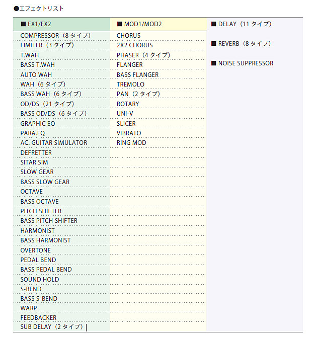Image resolution: width=319 pixels, height=341 pixels.
Task: Click NOISE SUPPRESSOR in the list
Action: [246, 63]
